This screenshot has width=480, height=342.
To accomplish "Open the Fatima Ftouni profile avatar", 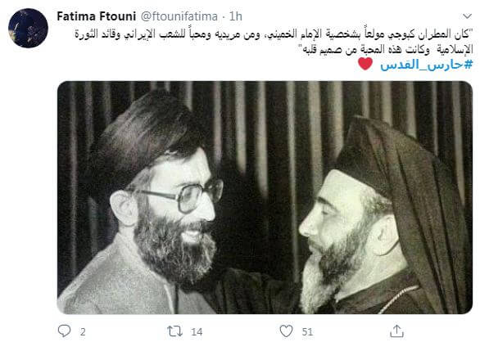I will click(x=28, y=28).
